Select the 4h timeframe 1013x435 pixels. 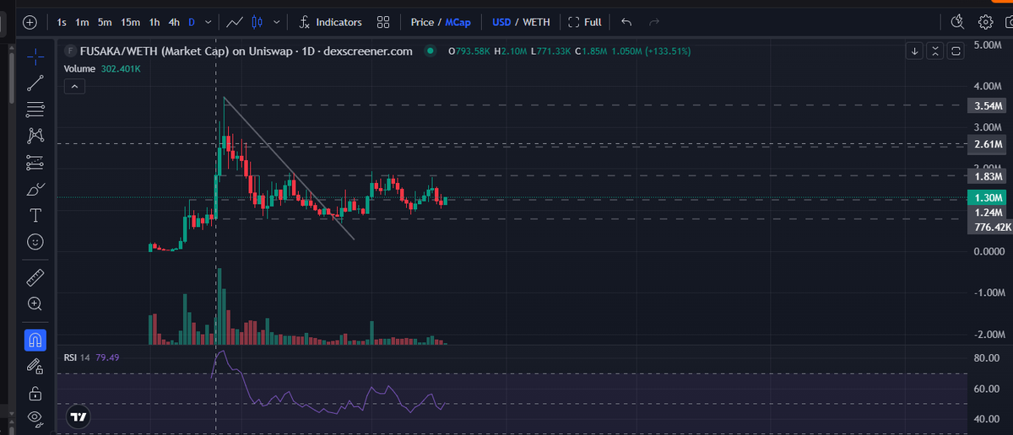click(174, 22)
